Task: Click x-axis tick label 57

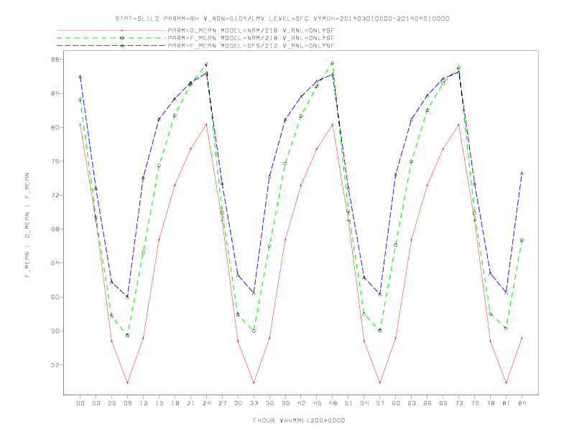Action: click(x=380, y=403)
